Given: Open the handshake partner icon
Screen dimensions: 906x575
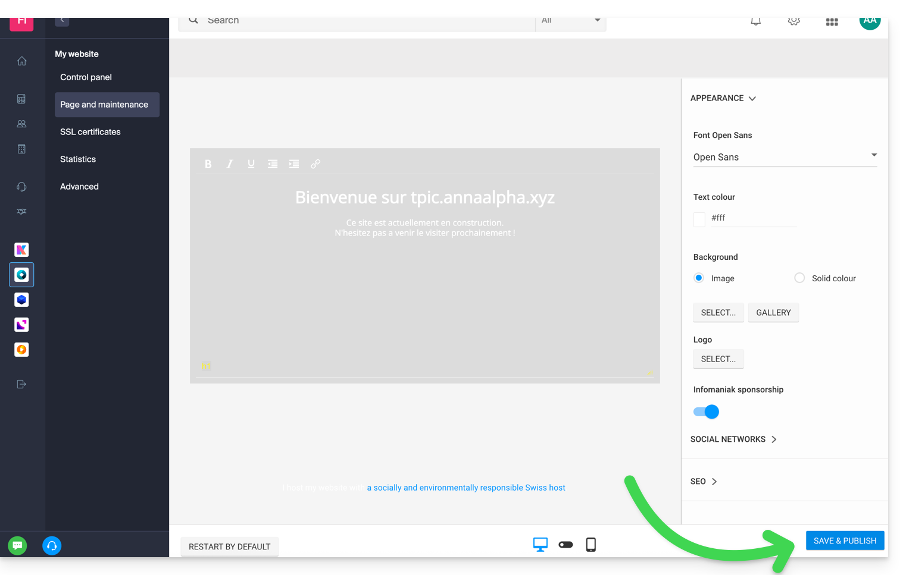Looking at the screenshot, I should pos(21,212).
